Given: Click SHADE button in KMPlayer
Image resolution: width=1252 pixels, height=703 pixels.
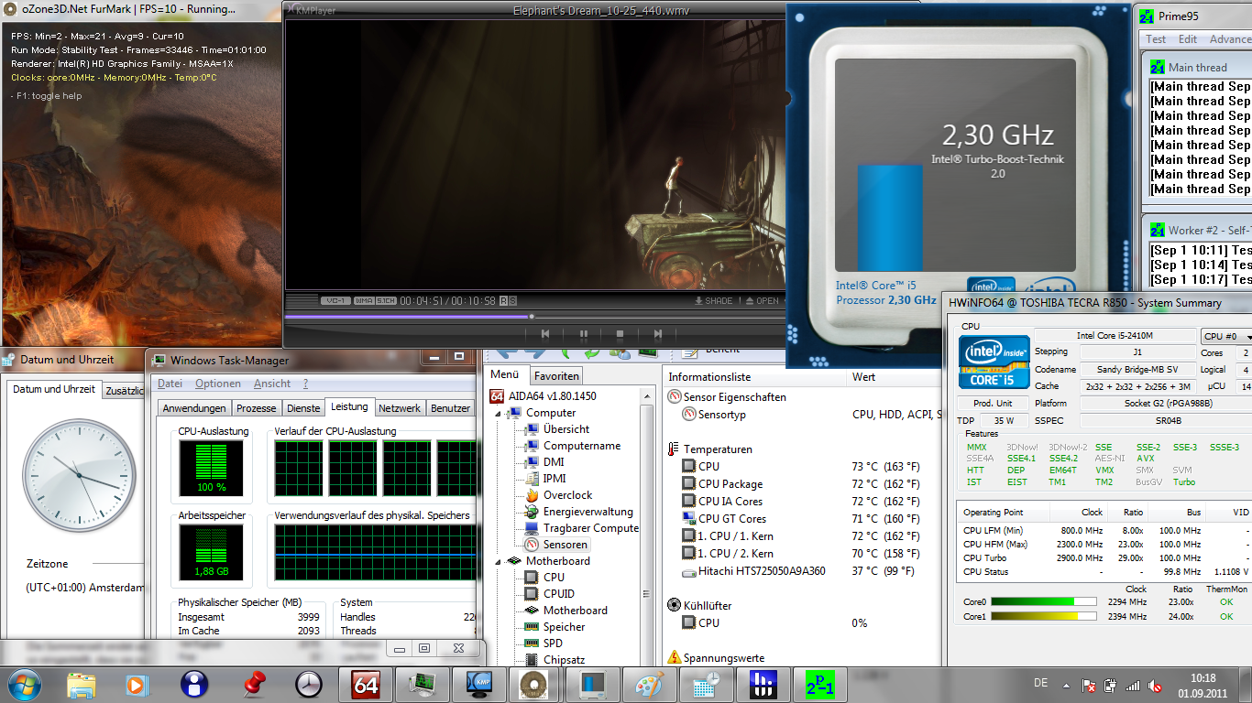Looking at the screenshot, I should click(x=715, y=301).
